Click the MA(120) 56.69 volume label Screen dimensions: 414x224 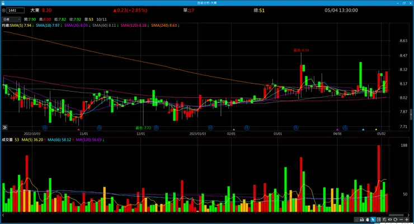click(x=90, y=140)
